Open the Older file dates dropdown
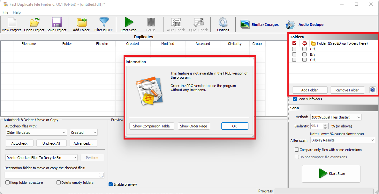This screenshot has height=194, width=379. (36, 133)
